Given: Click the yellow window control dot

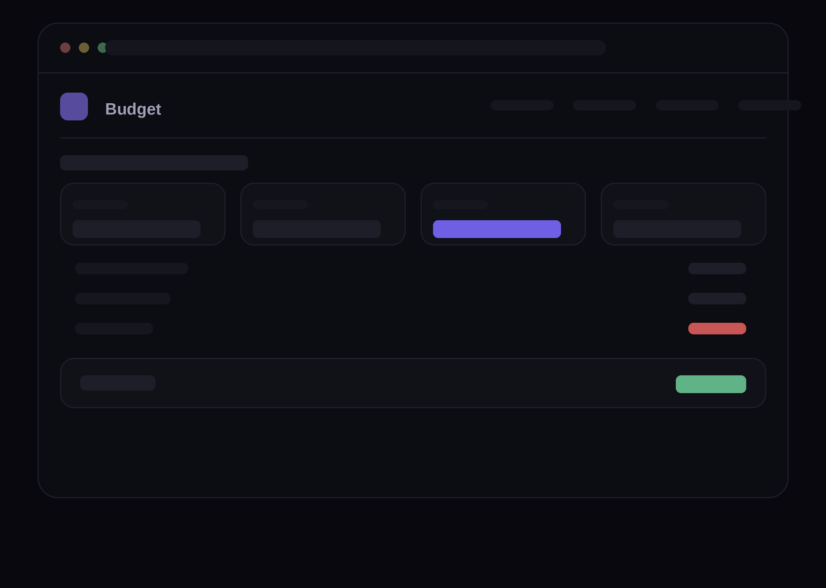Looking at the screenshot, I should [x=84, y=48].
